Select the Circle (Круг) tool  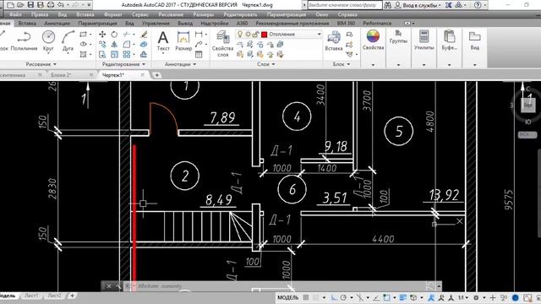click(x=48, y=41)
